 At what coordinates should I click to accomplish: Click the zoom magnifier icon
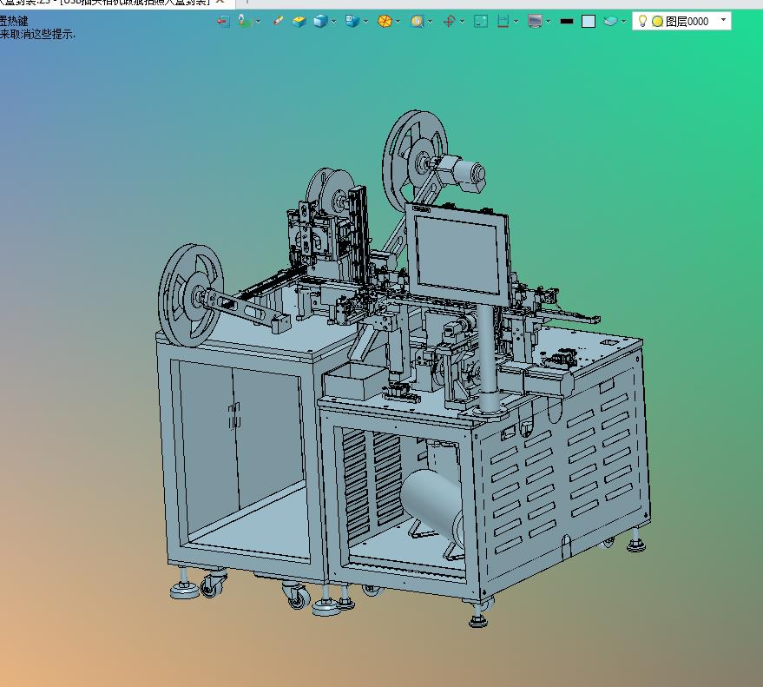(417, 21)
